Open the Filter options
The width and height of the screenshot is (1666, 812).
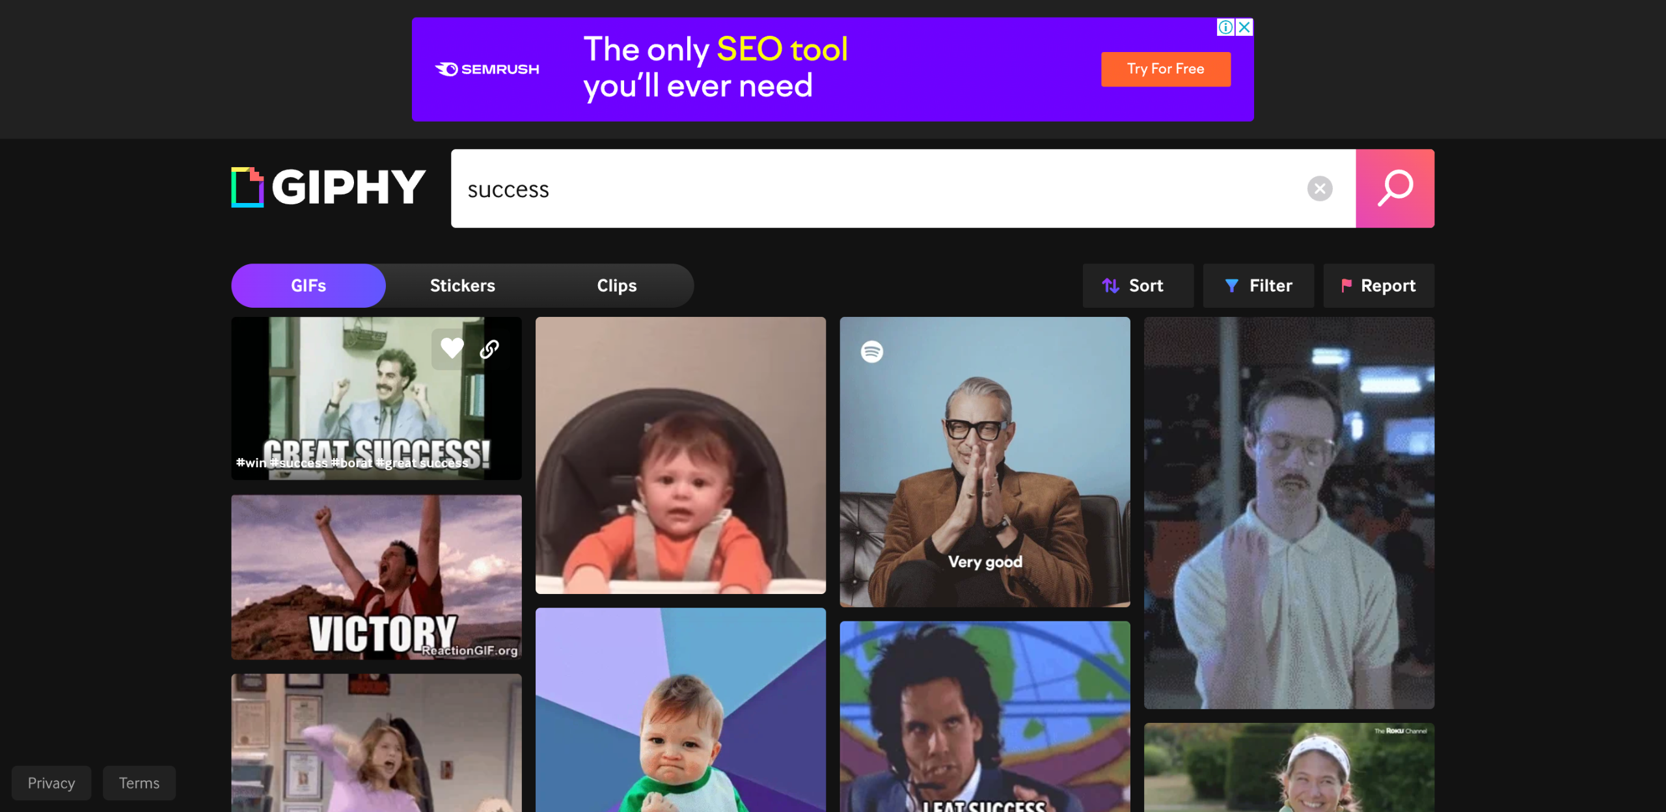1258,286
